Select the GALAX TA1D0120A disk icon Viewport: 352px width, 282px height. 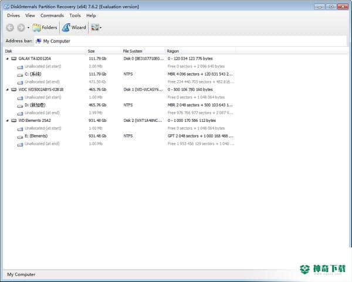click(14, 59)
